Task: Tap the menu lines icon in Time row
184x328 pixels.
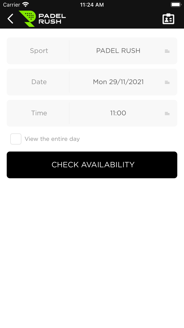Action: (x=167, y=113)
